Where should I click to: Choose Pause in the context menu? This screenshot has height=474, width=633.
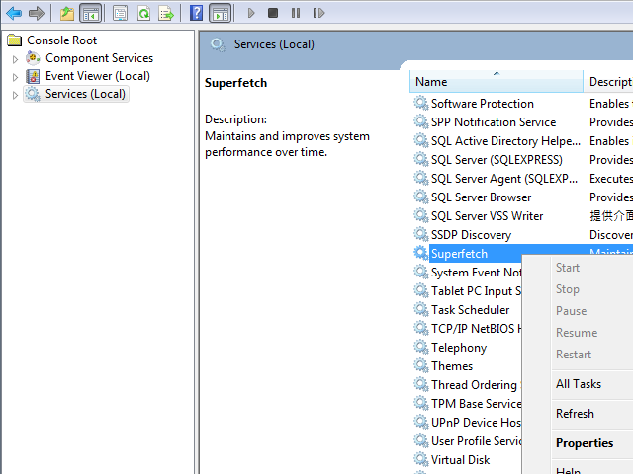[x=572, y=311]
